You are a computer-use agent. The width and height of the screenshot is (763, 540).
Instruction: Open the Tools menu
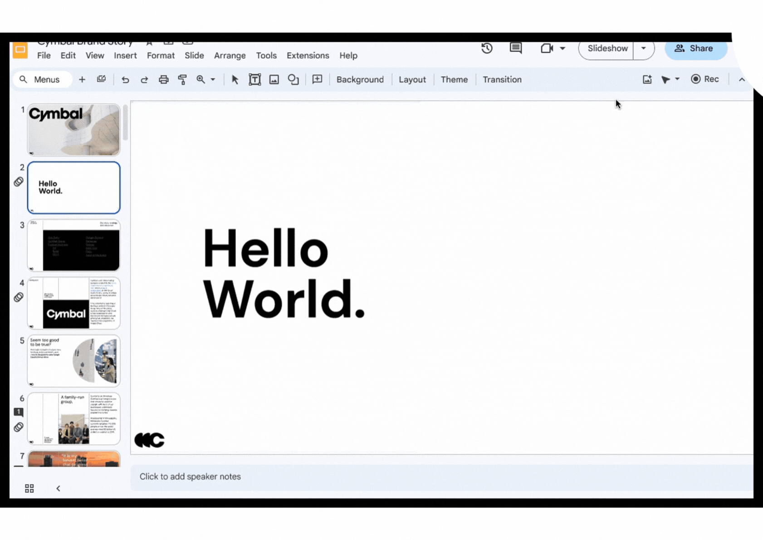[266, 55]
